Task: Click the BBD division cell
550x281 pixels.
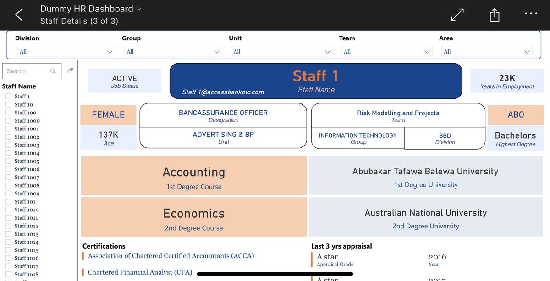Action: pyautogui.click(x=445, y=138)
